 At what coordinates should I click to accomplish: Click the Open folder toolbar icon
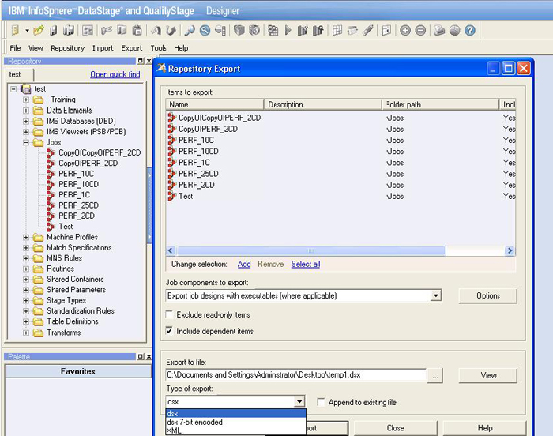click(x=39, y=30)
